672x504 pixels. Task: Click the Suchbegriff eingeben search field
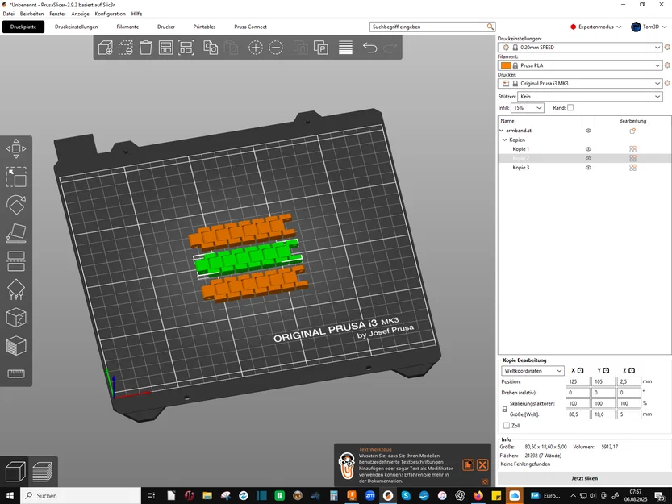click(428, 27)
